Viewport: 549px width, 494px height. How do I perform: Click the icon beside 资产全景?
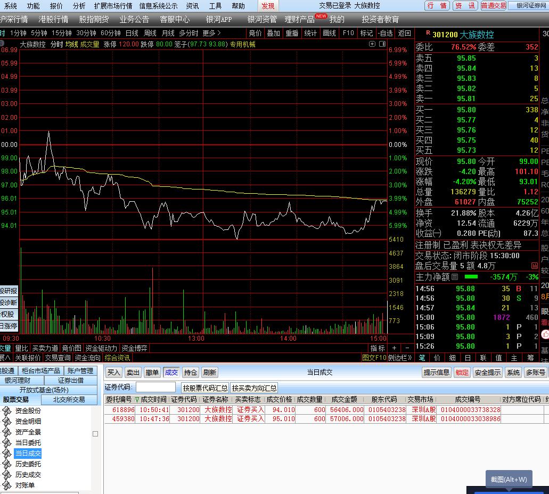point(7,432)
